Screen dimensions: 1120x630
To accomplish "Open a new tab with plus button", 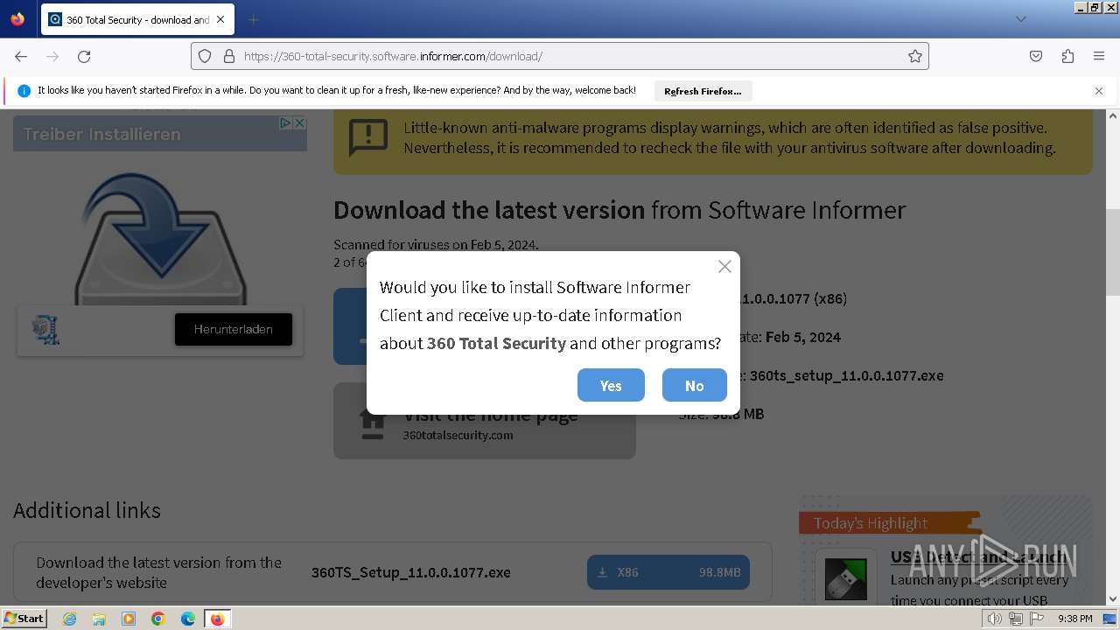I will [x=253, y=19].
